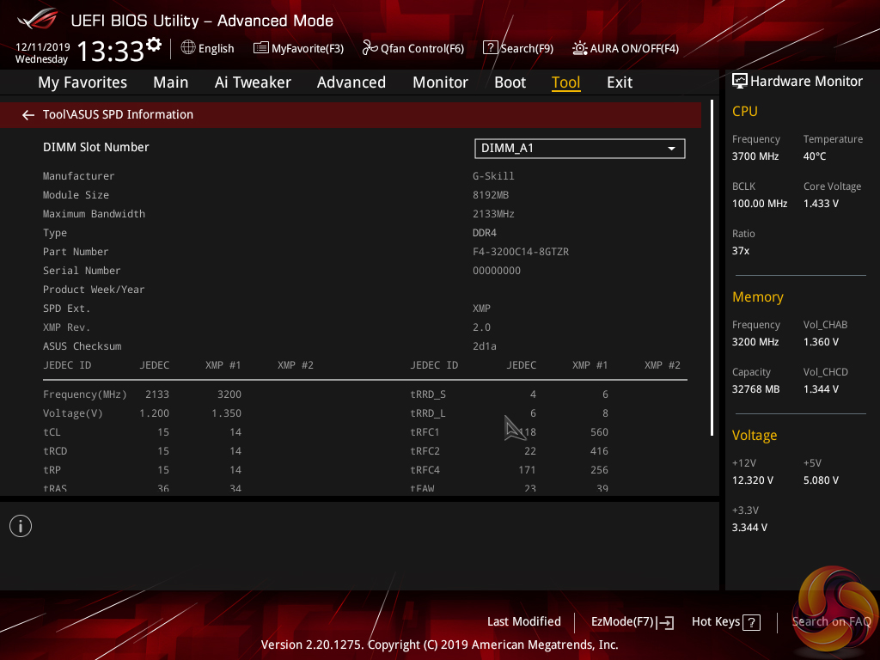Click the AURA light icon
Viewport: 880px width, 660px height.
pos(580,48)
